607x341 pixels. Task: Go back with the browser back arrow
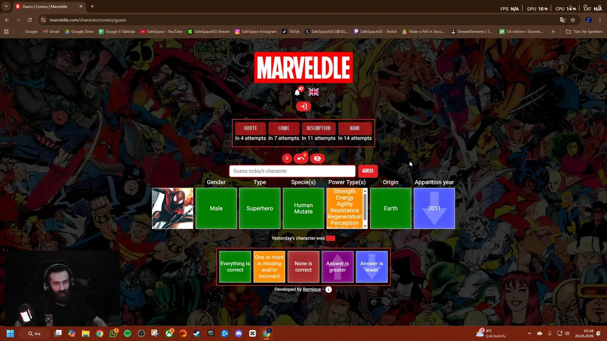(7, 20)
